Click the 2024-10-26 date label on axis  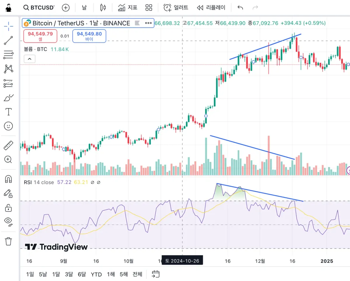pyautogui.click(x=182, y=261)
